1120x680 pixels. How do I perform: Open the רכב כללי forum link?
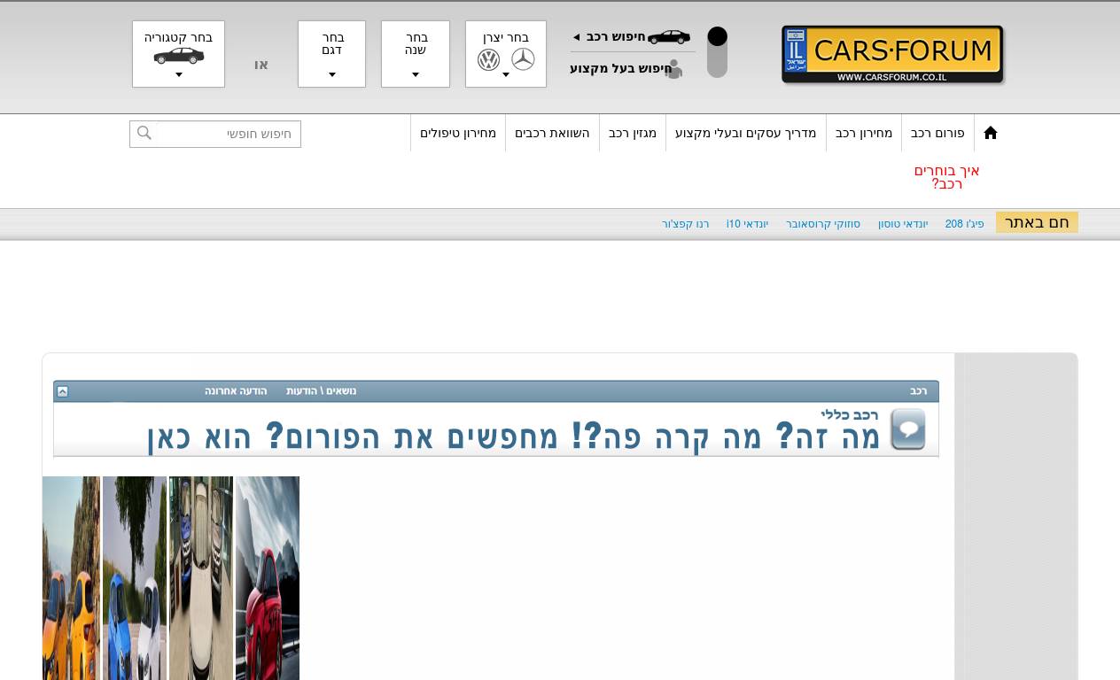click(x=849, y=414)
